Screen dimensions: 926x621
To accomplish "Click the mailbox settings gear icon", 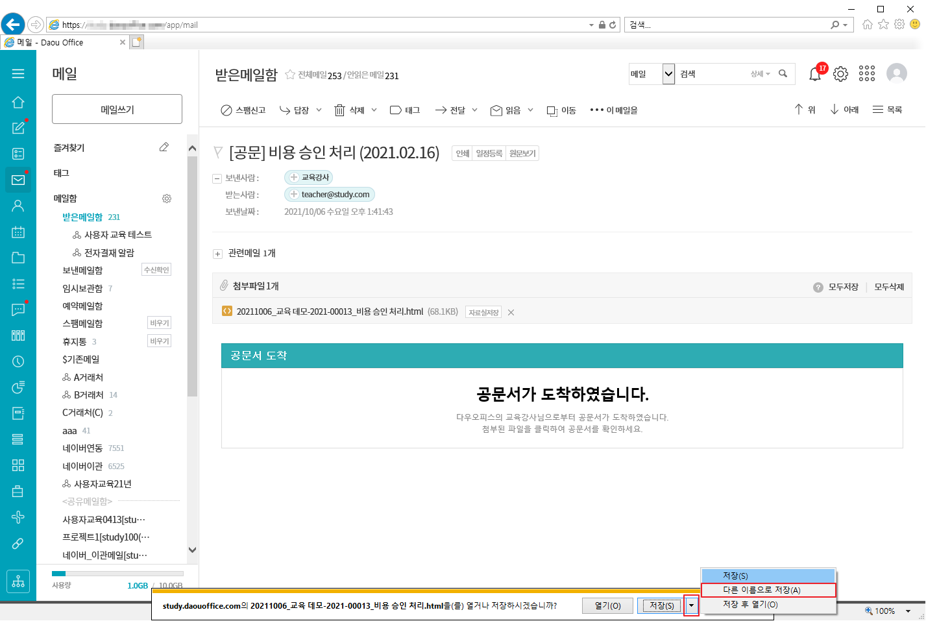I will click(x=167, y=199).
